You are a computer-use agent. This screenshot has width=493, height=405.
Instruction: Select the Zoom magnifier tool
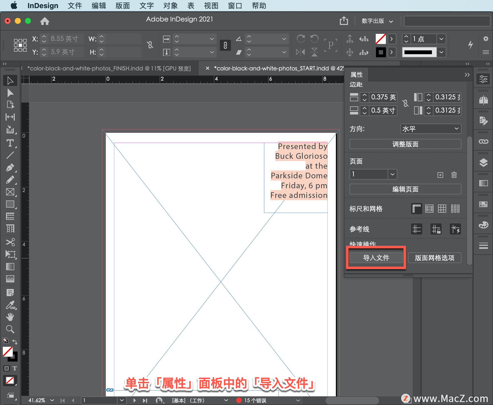coord(10,329)
